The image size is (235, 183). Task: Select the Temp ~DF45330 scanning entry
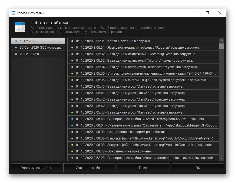coord(143,125)
